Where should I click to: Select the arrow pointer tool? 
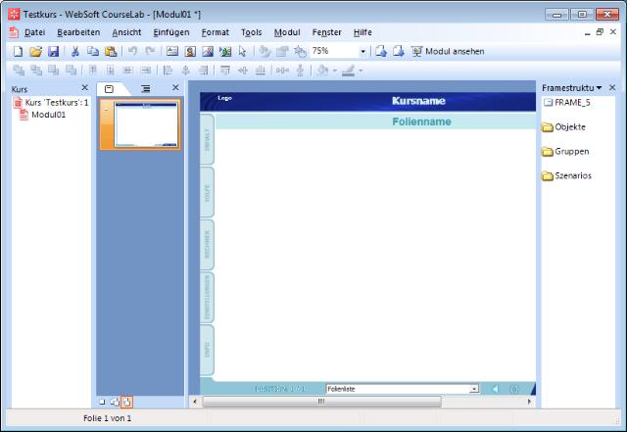click(242, 51)
